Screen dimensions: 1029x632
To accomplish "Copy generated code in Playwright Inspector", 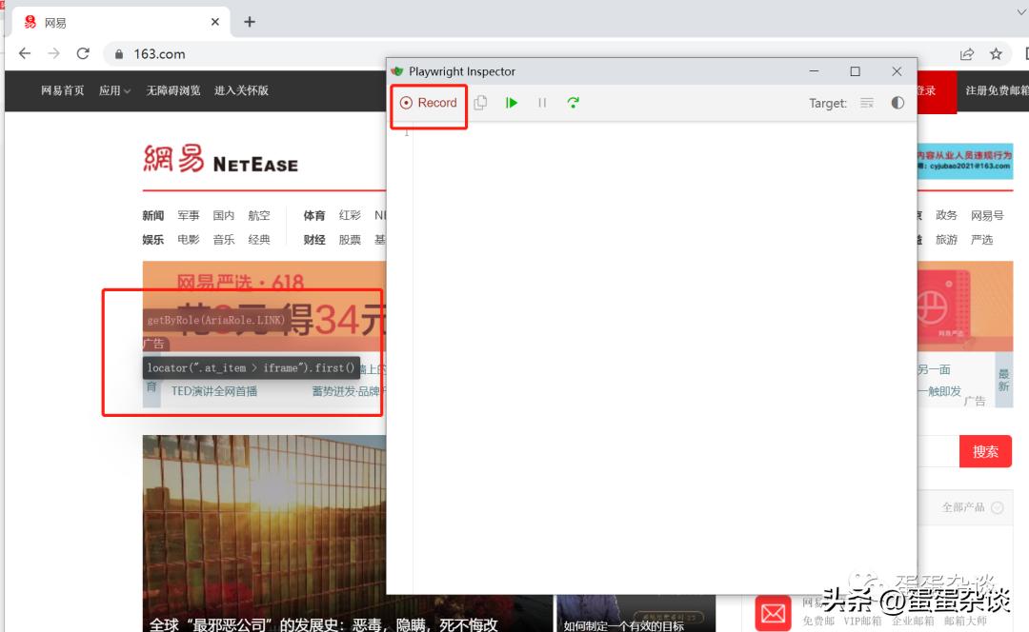I will (x=480, y=103).
